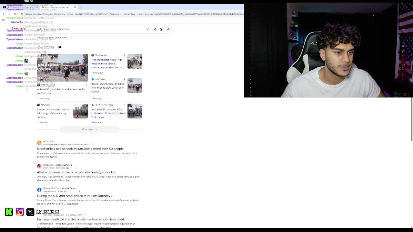Expand the 'More news' button

[x=89, y=130]
